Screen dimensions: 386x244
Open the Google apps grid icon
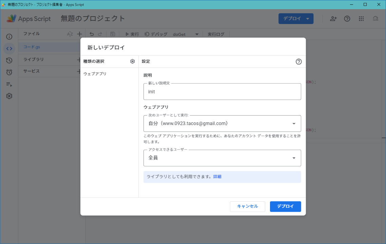[361, 19]
